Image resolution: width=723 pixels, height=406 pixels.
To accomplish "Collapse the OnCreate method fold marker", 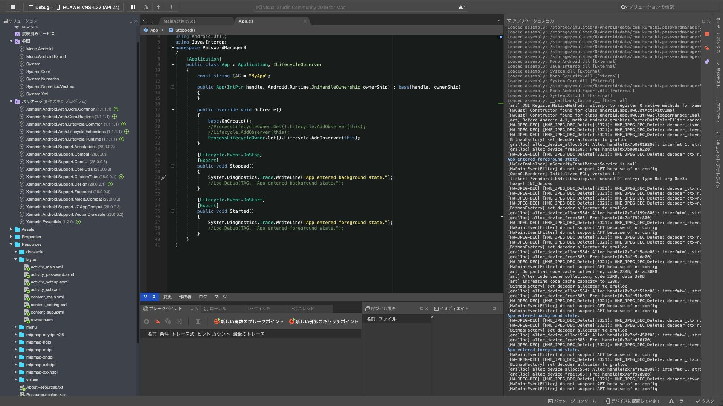I will [172, 110].
